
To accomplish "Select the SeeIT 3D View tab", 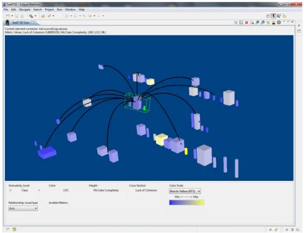I will point(21,23).
